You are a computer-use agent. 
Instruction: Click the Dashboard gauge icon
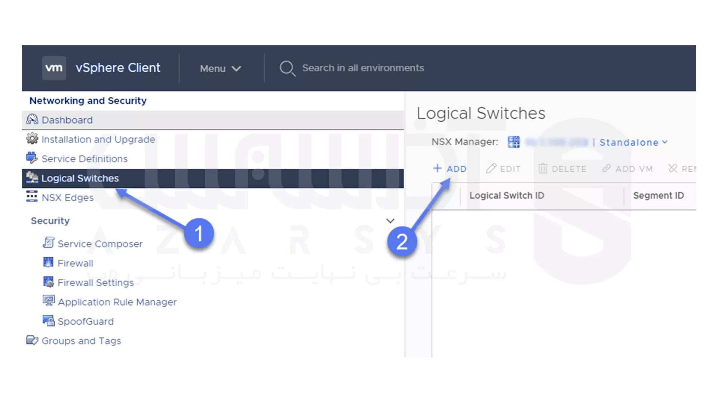point(32,119)
